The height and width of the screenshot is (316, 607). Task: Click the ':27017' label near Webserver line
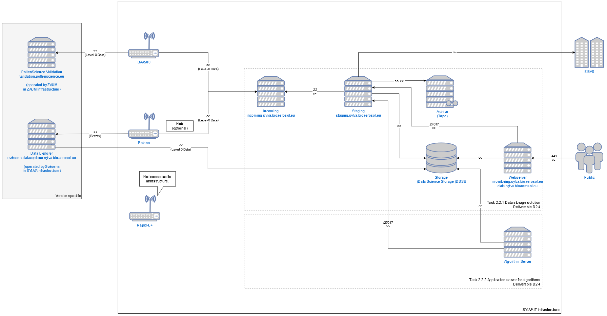click(434, 124)
